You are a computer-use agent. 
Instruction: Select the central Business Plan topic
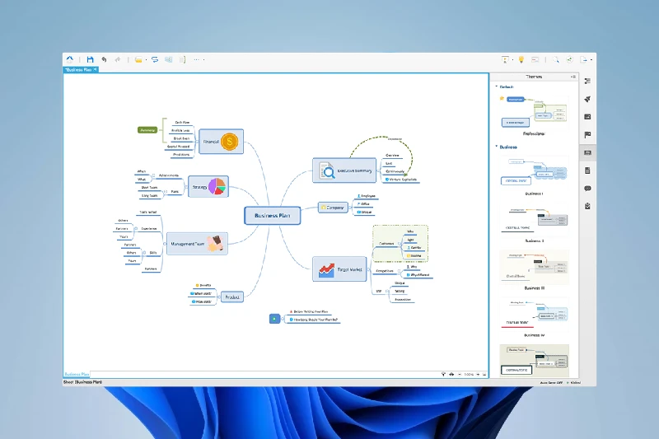pyautogui.click(x=272, y=216)
